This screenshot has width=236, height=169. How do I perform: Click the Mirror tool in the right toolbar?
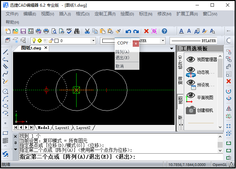[x=229, y=109]
